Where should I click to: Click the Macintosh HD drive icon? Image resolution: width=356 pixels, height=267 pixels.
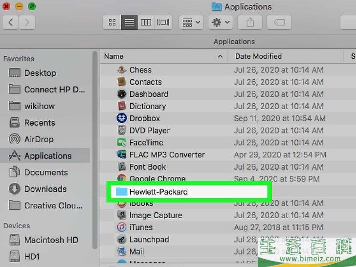coord(15,240)
